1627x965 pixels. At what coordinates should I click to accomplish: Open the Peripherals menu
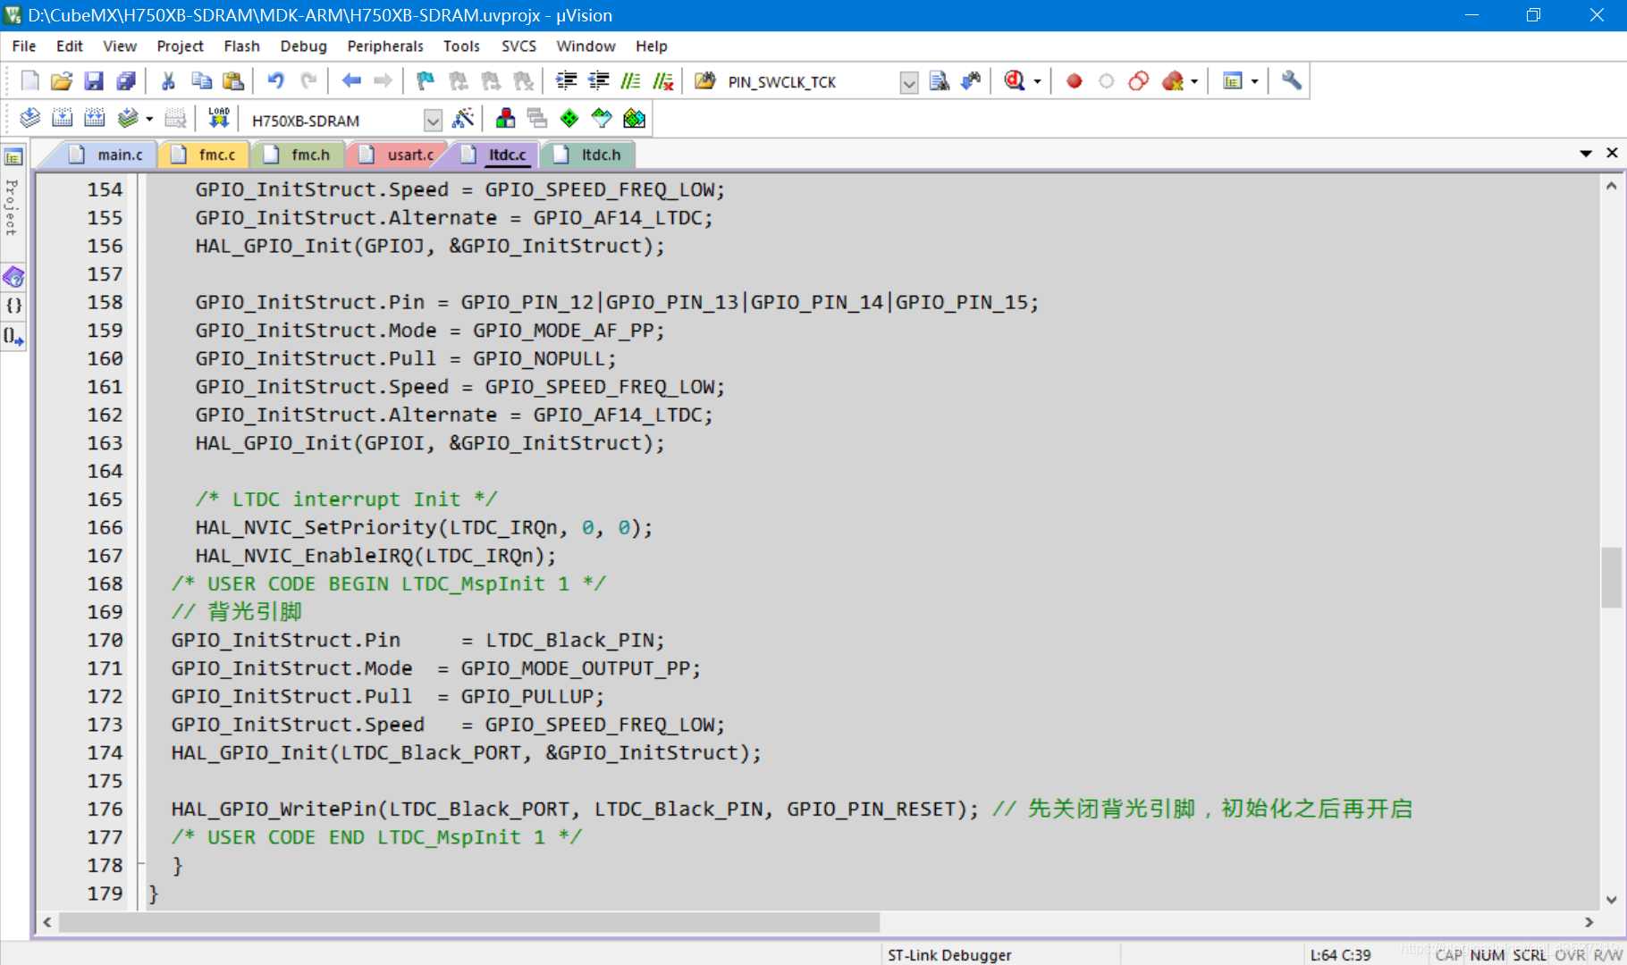385,46
